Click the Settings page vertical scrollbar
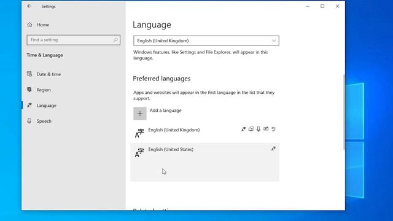 click(x=344, y=112)
